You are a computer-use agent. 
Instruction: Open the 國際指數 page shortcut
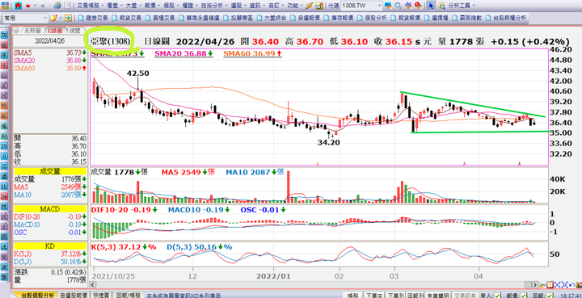click(466, 18)
